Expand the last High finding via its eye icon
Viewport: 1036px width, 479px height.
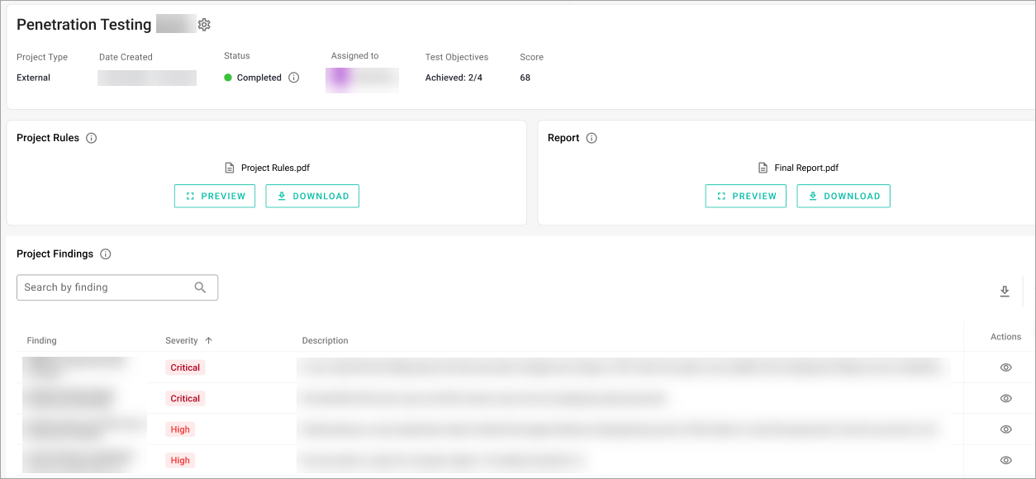click(x=1005, y=460)
